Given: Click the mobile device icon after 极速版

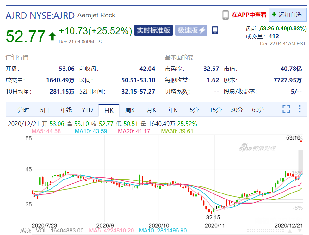Looking at the screenshot, I should pyautogui.click(x=215, y=30).
